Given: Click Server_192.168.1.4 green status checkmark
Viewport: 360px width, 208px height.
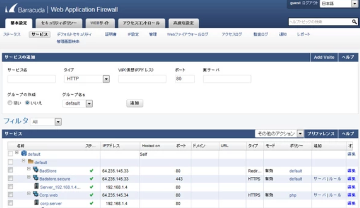Looking at the screenshot, I should coord(91,187).
